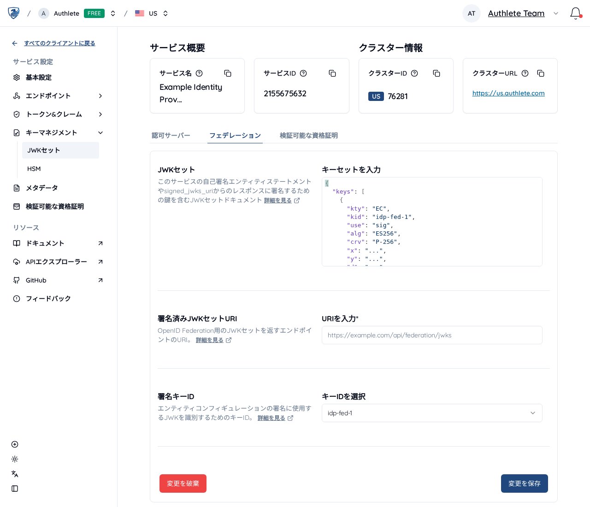The height and width of the screenshot is (507, 590).
Task: Click the Authlete Team name link
Action: (516, 13)
